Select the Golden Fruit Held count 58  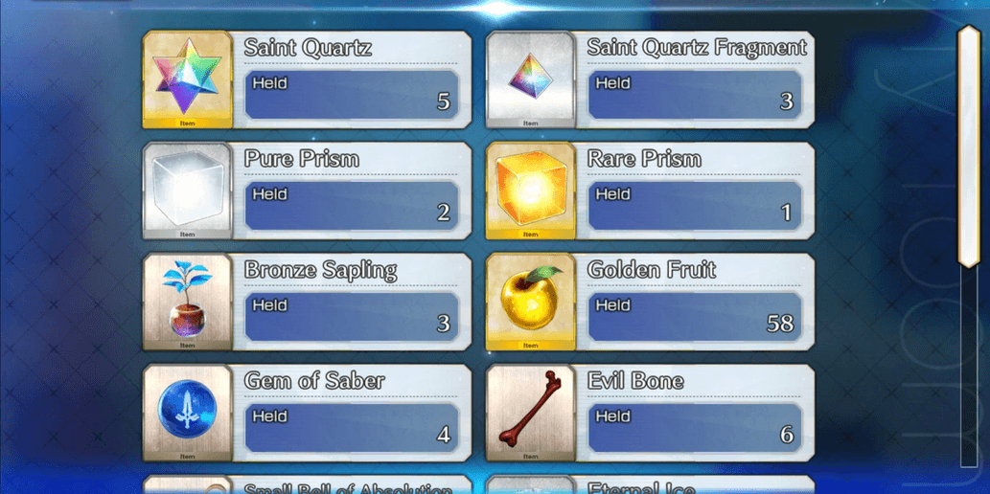pyautogui.click(x=780, y=323)
